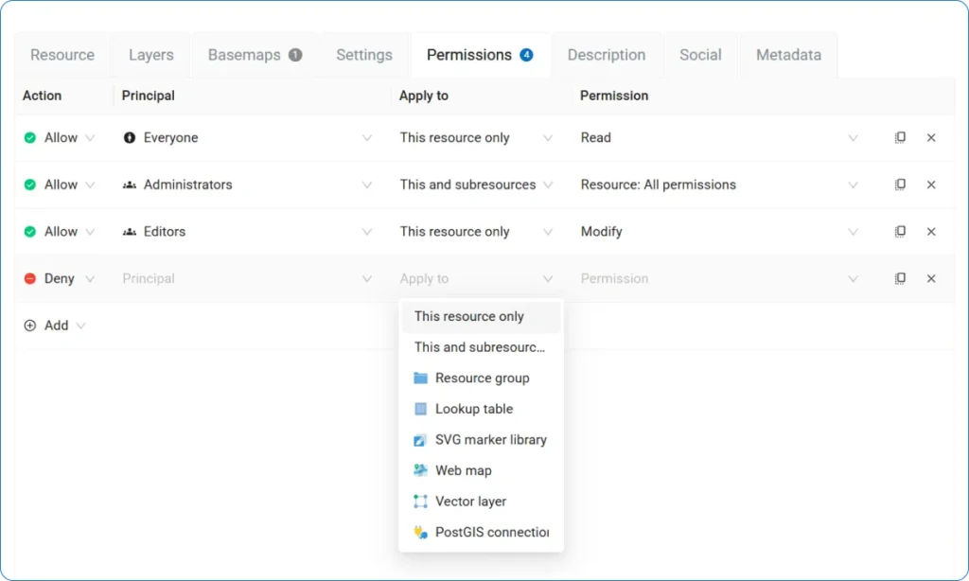Screen dimensions: 969x581
Task: Switch to the Metadata tab
Action: pyautogui.click(x=788, y=55)
